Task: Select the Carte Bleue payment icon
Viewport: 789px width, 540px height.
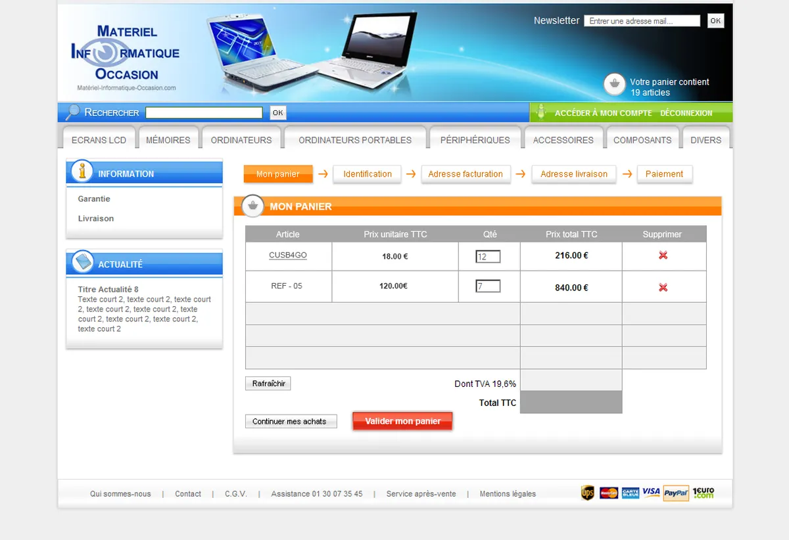Action: pos(629,493)
